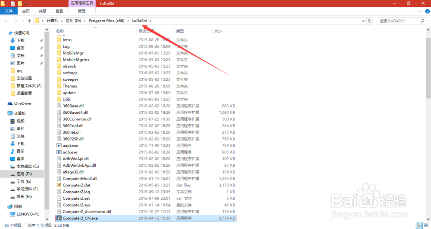Select the 应用程序工具 contextual tab

pyautogui.click(x=82, y=3)
